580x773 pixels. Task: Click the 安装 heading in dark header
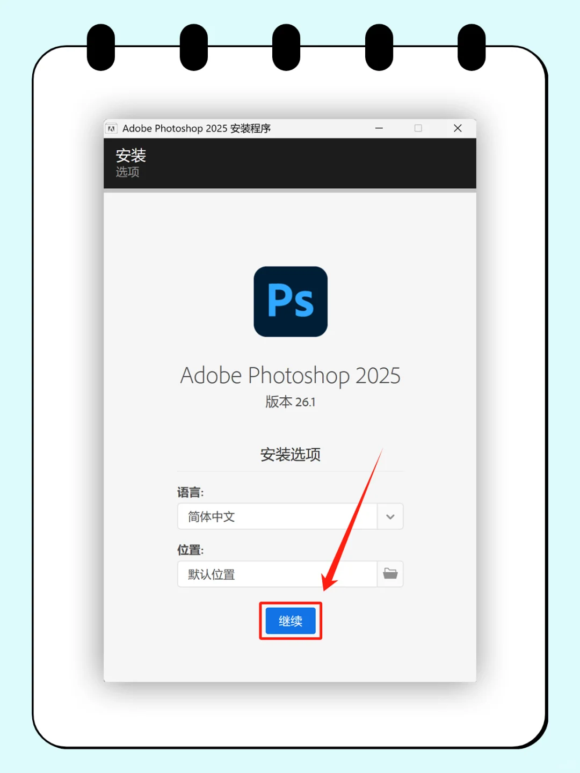[131, 156]
